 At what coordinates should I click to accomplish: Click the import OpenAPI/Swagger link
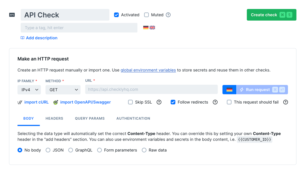coord(85,102)
